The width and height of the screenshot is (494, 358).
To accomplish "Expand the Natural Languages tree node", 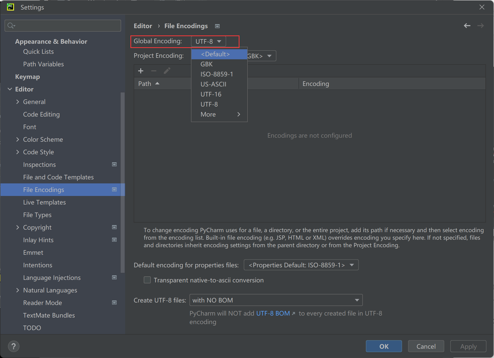I will tap(18, 290).
